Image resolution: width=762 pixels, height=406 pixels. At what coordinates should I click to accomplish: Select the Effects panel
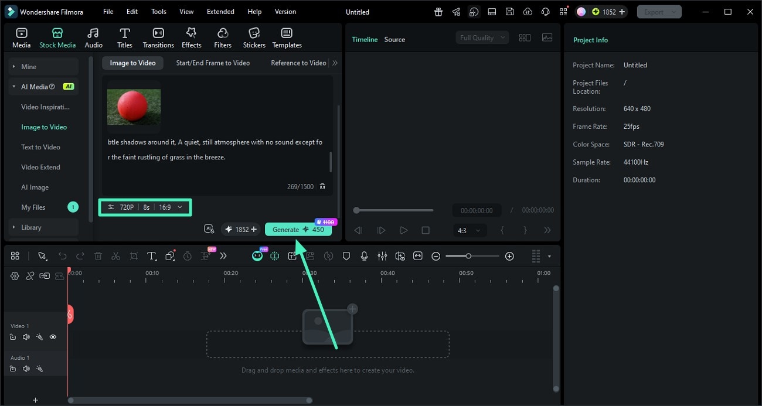[191, 36]
